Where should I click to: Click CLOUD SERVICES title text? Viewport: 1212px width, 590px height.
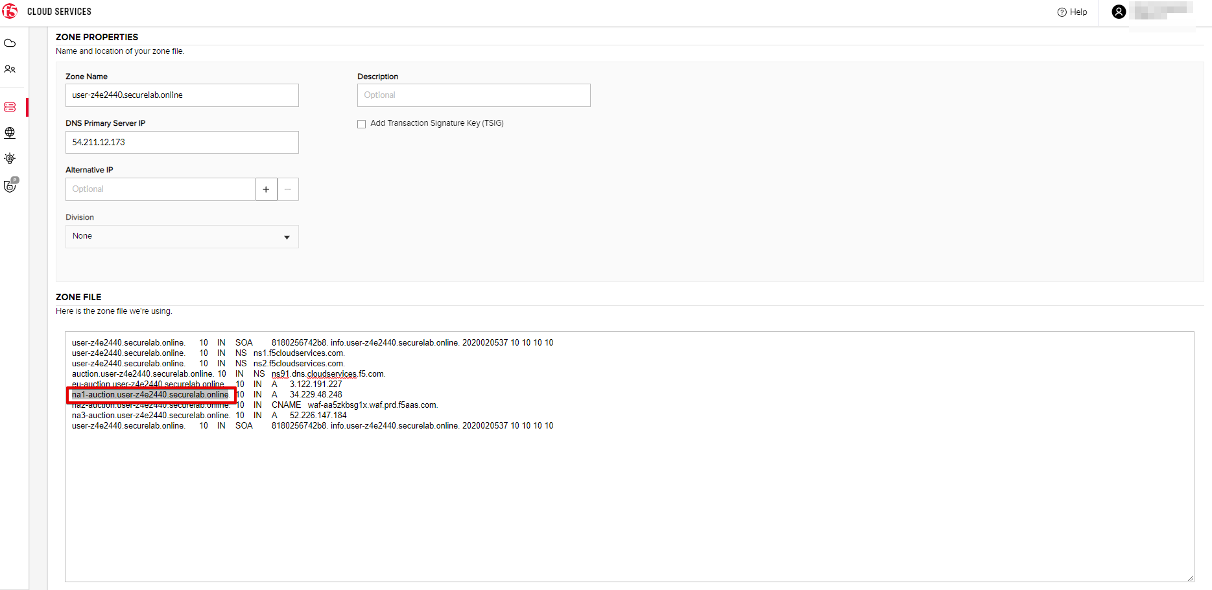[x=59, y=12]
